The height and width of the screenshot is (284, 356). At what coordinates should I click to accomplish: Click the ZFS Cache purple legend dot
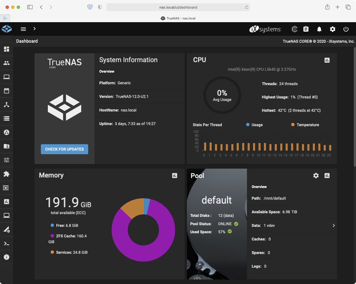(x=52, y=236)
